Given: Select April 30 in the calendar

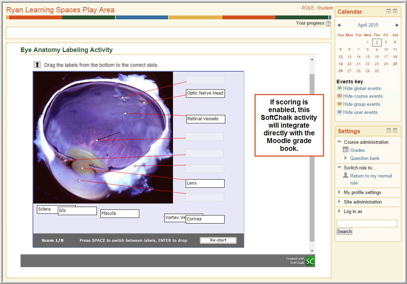Looking at the screenshot, I should 376,71.
